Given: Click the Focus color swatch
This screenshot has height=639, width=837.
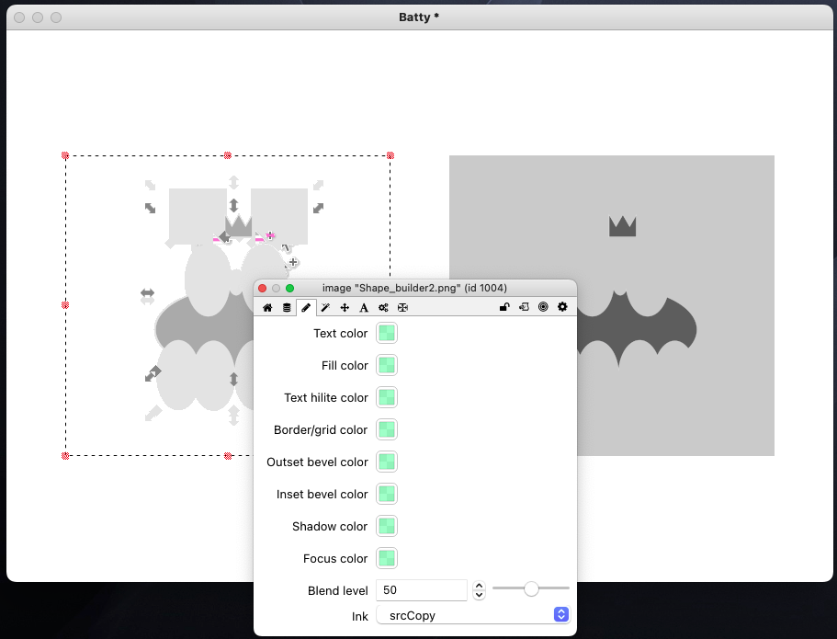Looking at the screenshot, I should [387, 559].
